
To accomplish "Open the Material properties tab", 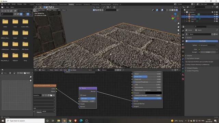I will pyautogui.click(x=183, y=75).
